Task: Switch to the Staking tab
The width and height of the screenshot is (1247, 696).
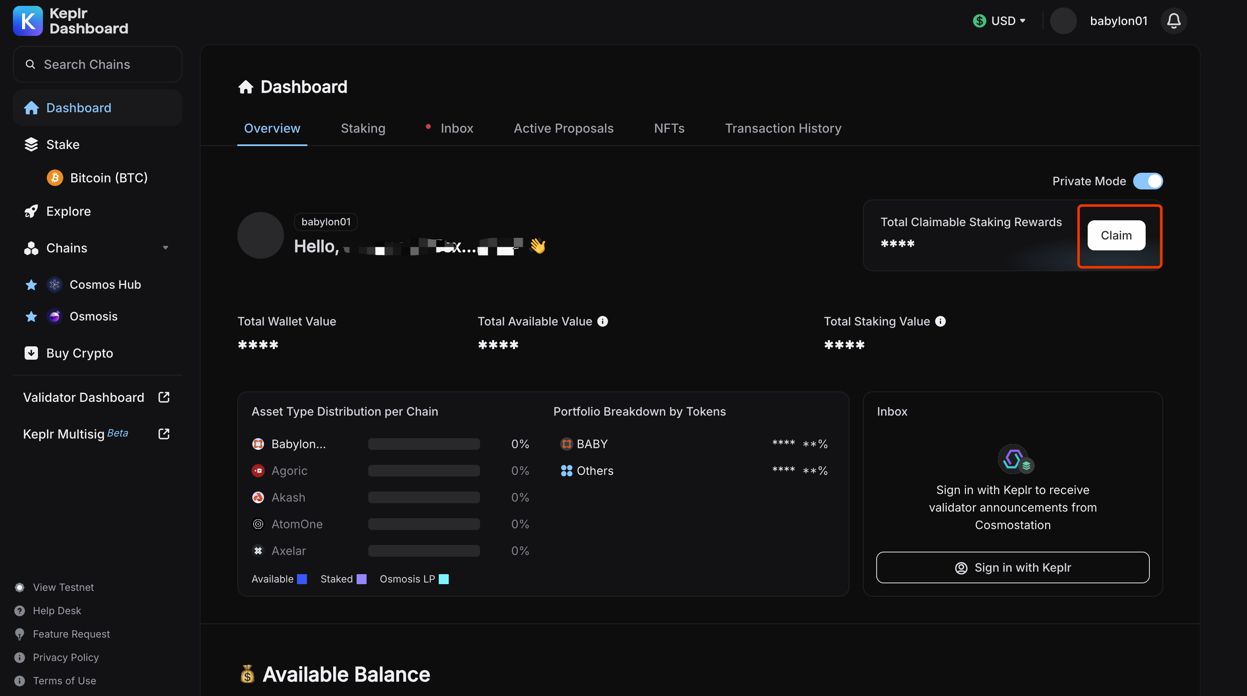Action: (x=362, y=129)
